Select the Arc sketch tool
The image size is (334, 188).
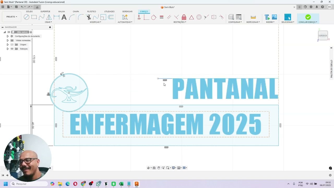tap(72, 17)
